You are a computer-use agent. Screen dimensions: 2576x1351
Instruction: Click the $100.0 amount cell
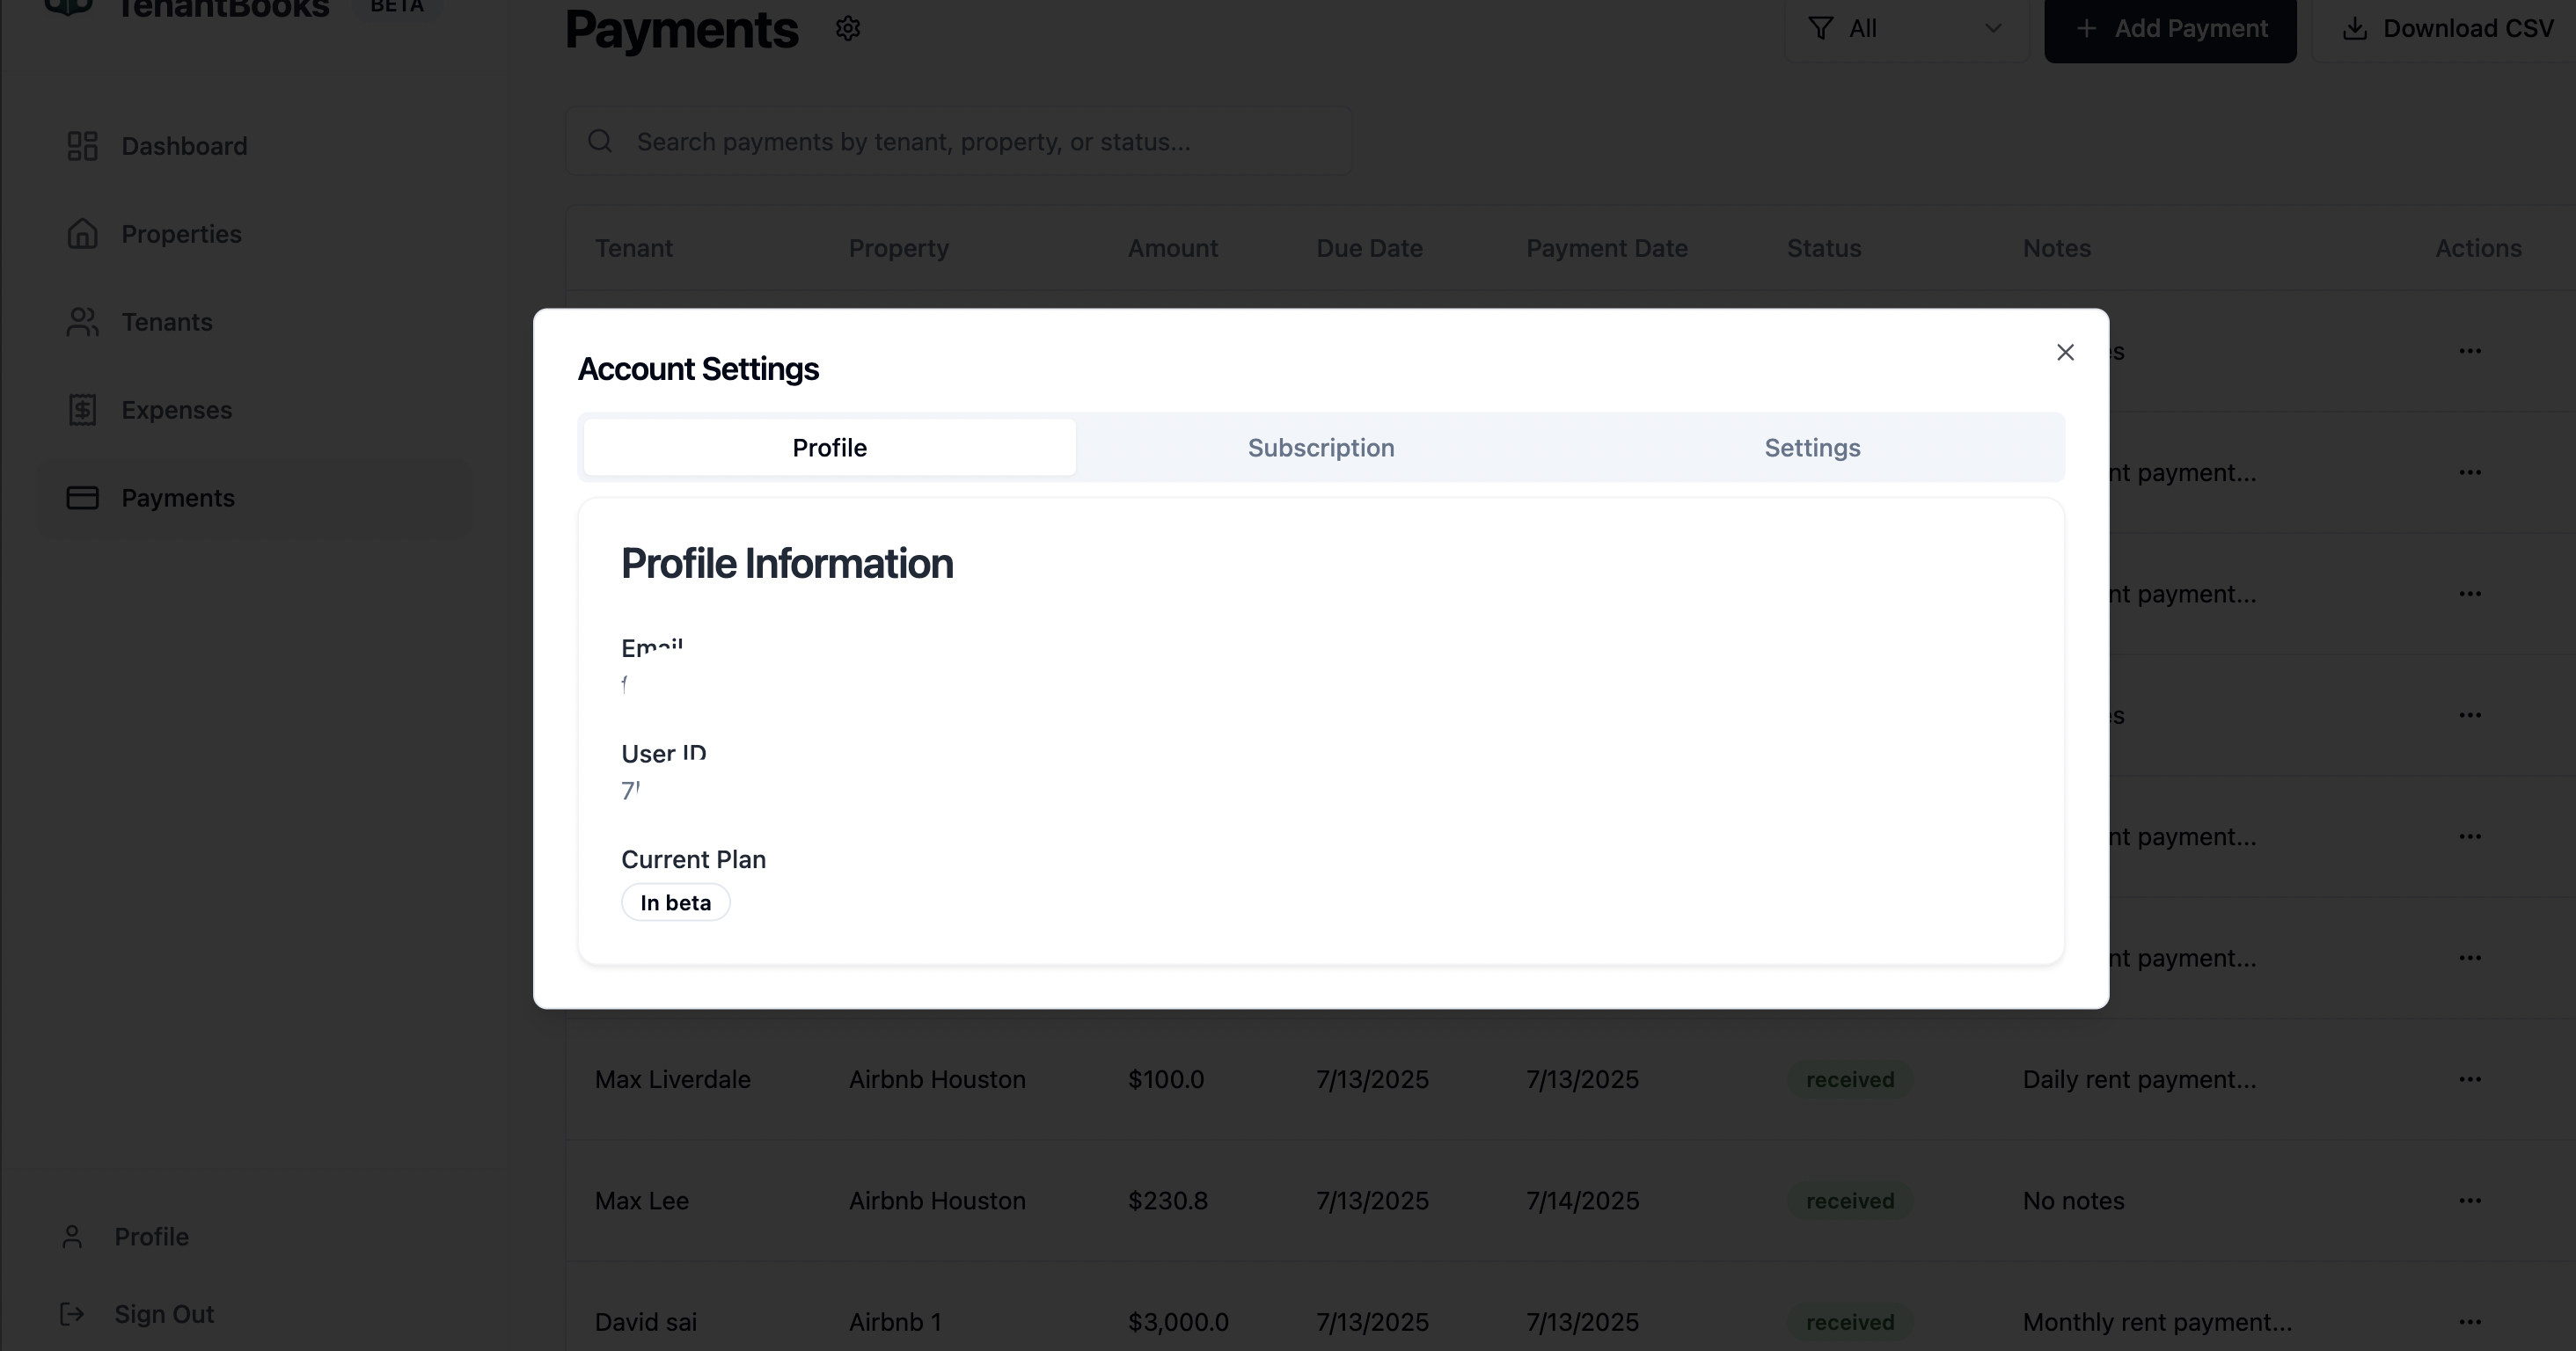[1165, 1080]
